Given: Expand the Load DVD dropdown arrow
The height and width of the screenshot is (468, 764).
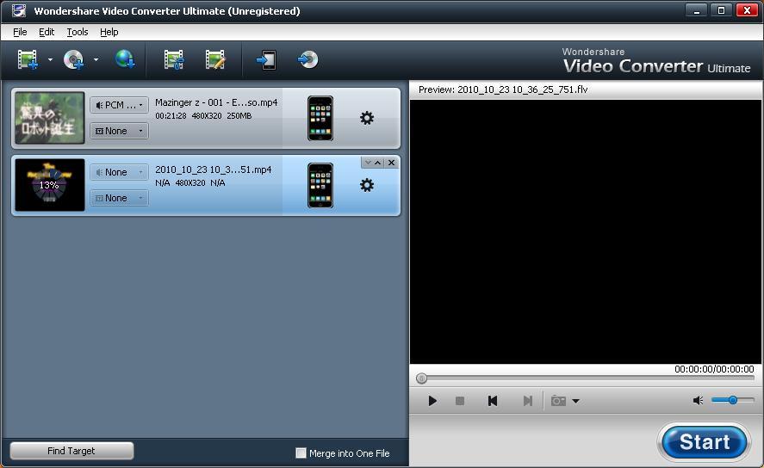Looking at the screenshot, I should click(96, 60).
